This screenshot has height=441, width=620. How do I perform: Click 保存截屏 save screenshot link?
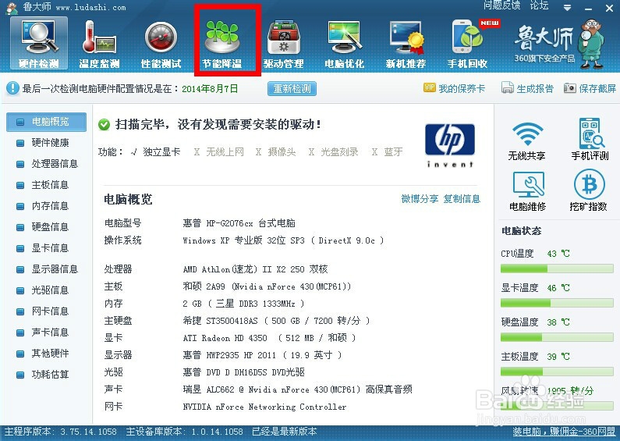[590, 88]
